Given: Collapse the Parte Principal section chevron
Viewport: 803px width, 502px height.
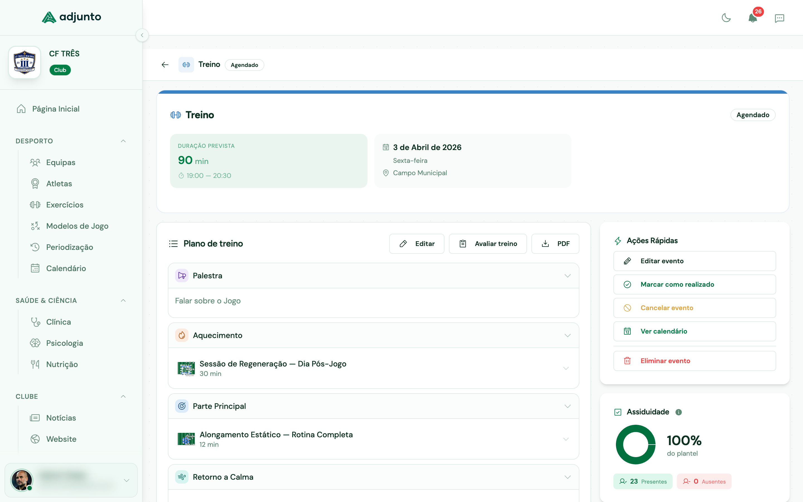Looking at the screenshot, I should pos(567,406).
